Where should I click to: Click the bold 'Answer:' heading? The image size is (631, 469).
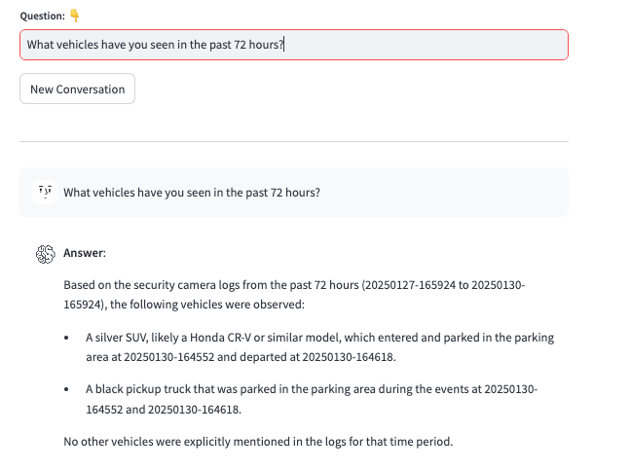point(85,253)
